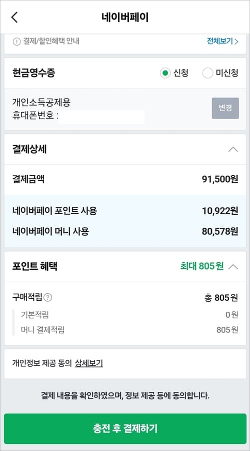Image resolution: width=250 pixels, height=451 pixels.
Task: Select the 신청 radio button
Action: 165,73
